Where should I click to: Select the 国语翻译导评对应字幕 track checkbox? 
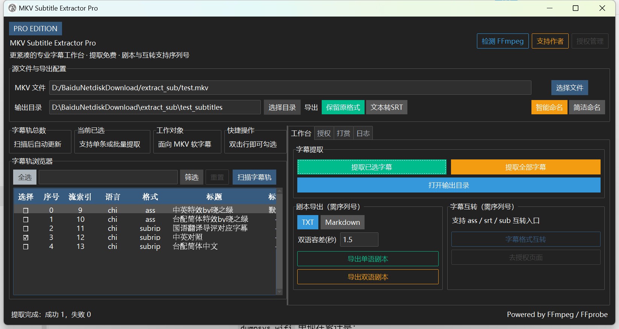(26, 229)
